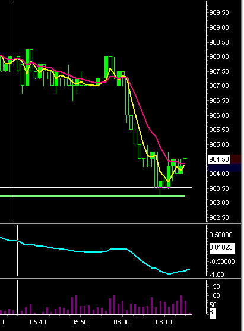Click the 904.50 current price label
The width and height of the screenshot is (244, 331).
218,159
